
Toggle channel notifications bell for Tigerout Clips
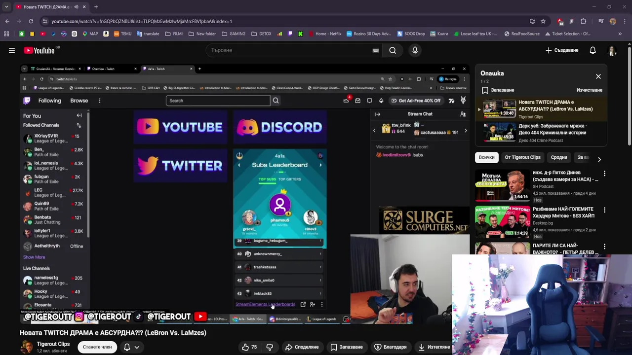(x=127, y=347)
